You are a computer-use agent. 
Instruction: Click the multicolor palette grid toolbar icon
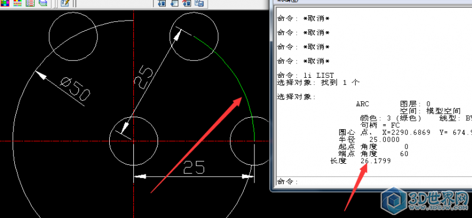[5, 3]
